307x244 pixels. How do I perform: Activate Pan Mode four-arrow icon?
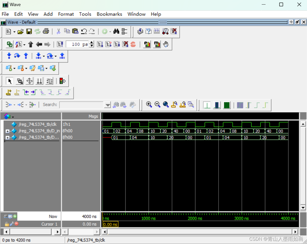coord(30,81)
